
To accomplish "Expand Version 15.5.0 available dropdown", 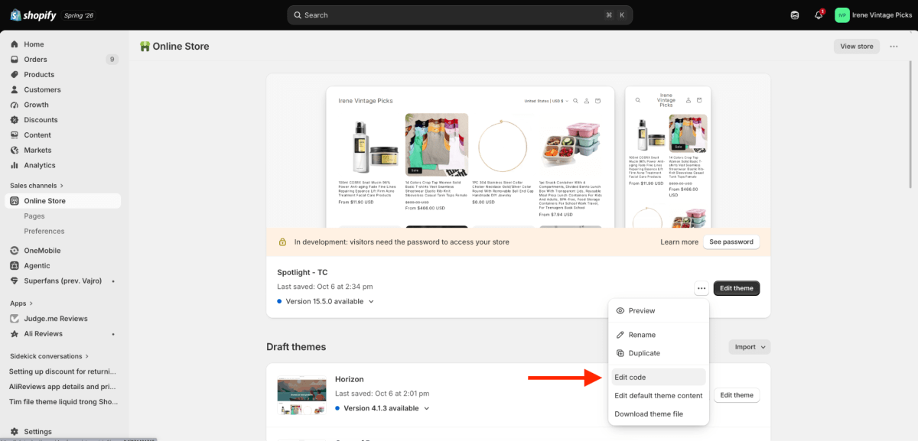I will point(326,301).
